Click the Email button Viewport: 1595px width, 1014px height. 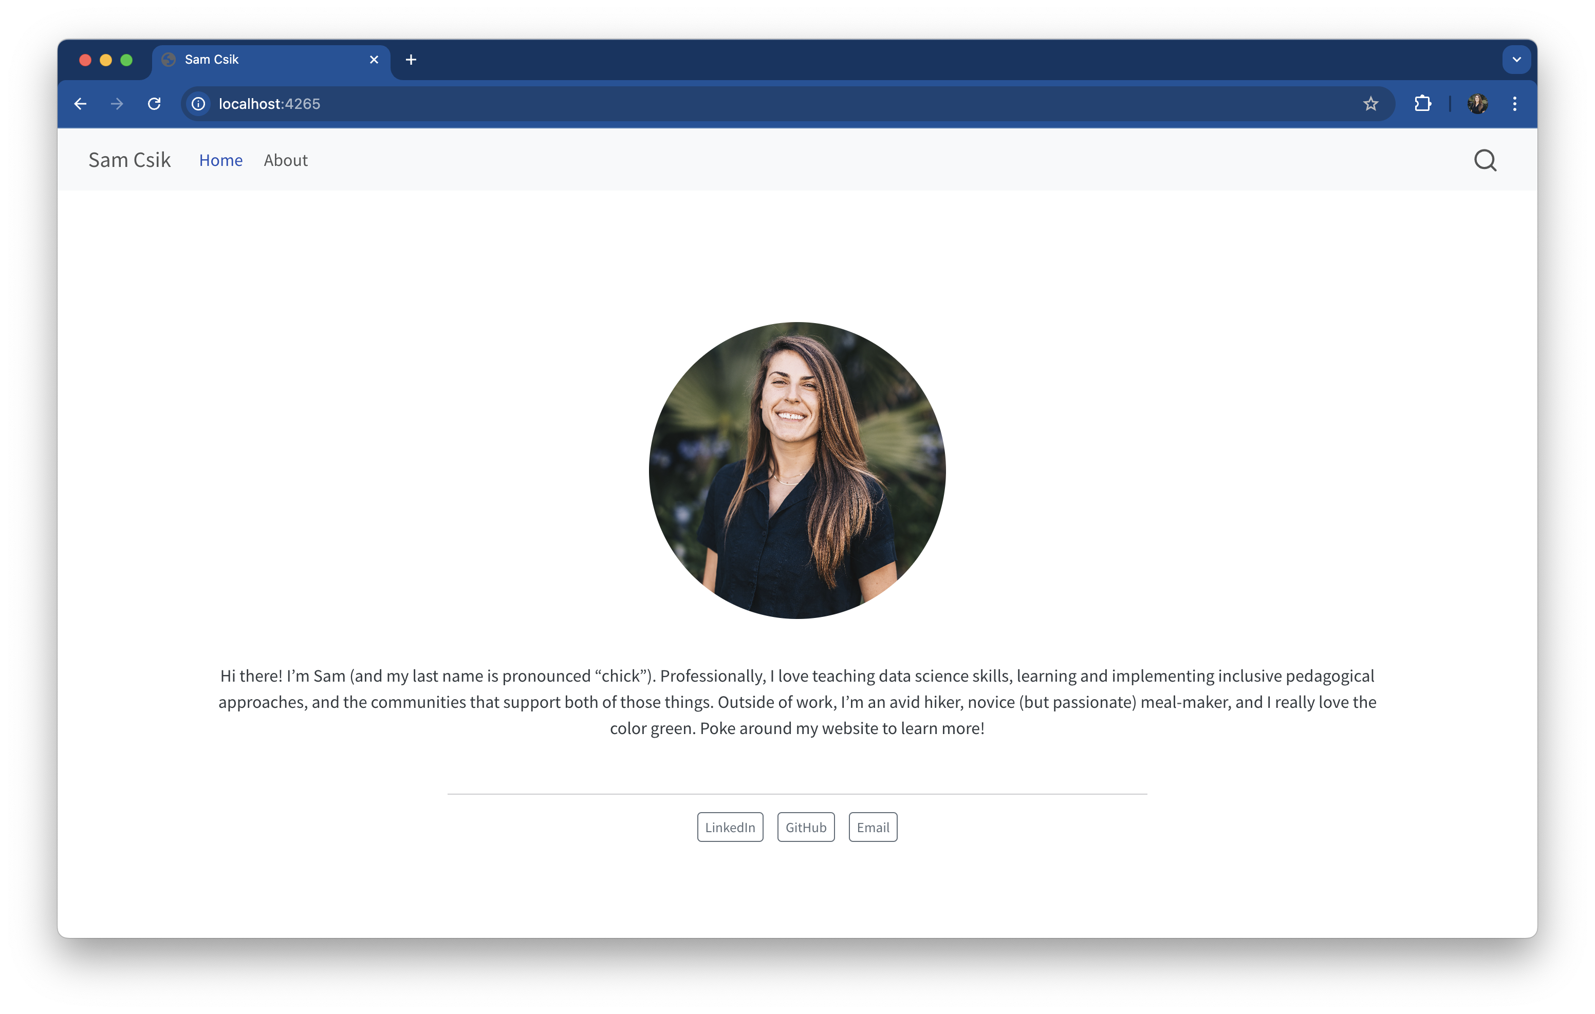click(x=873, y=827)
